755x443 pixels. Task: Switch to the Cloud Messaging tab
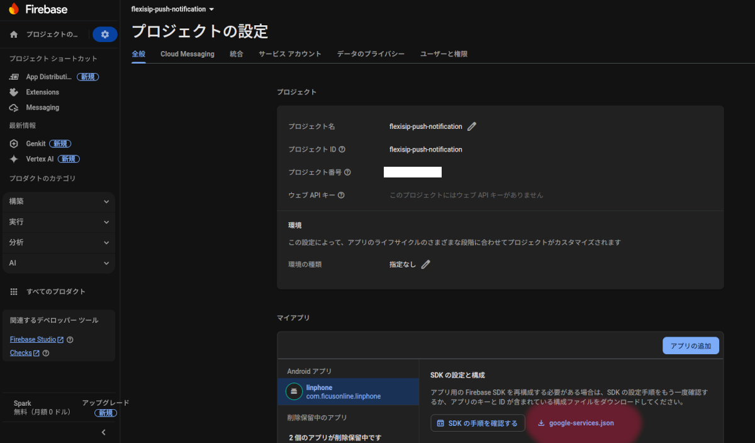[x=187, y=54]
